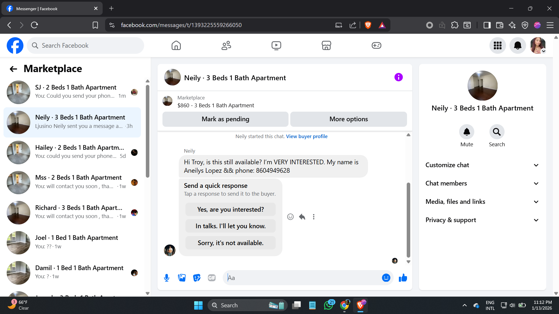The image size is (559, 314).
Task: Toggle browser sidebar panel button
Action: tap(487, 25)
